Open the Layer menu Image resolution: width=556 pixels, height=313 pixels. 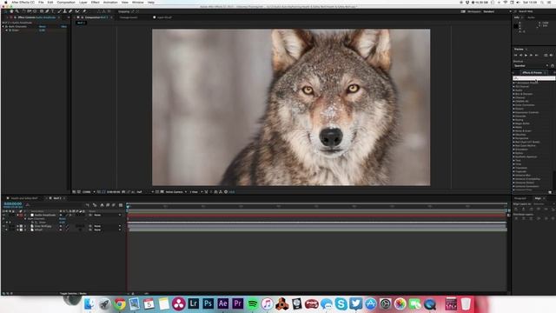[x=83, y=3]
